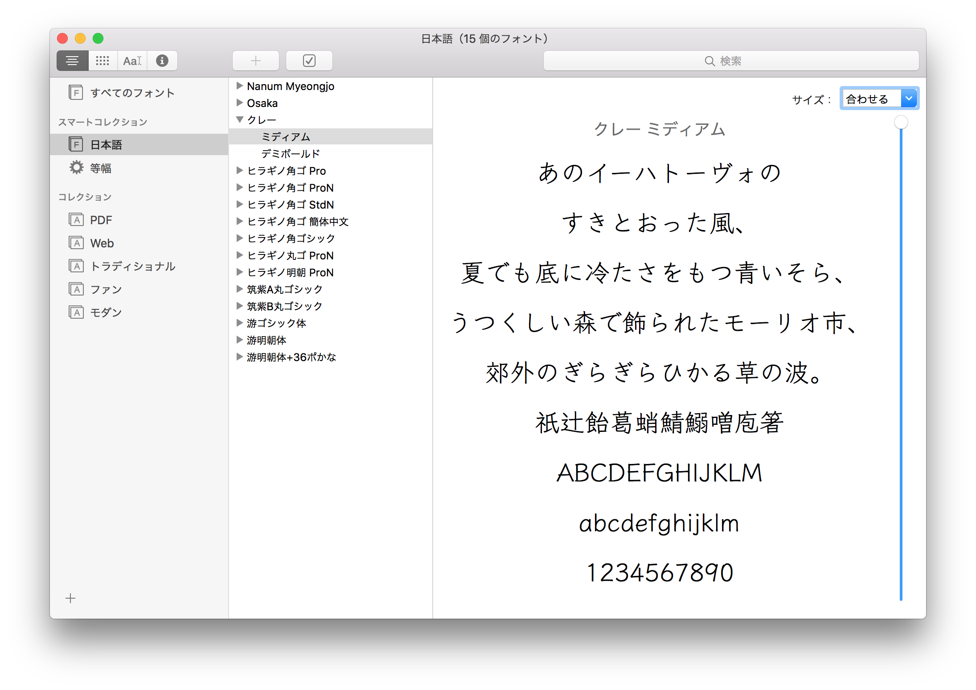Select ヒラギノ明朝 ProN font name

coord(290,272)
